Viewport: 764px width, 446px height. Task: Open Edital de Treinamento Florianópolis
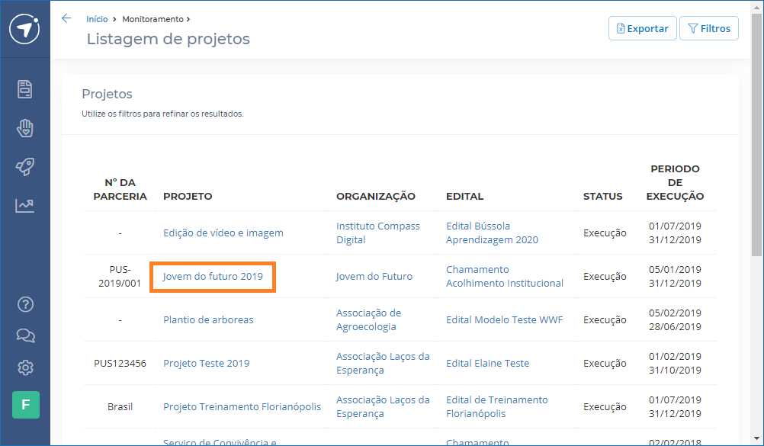pos(497,406)
